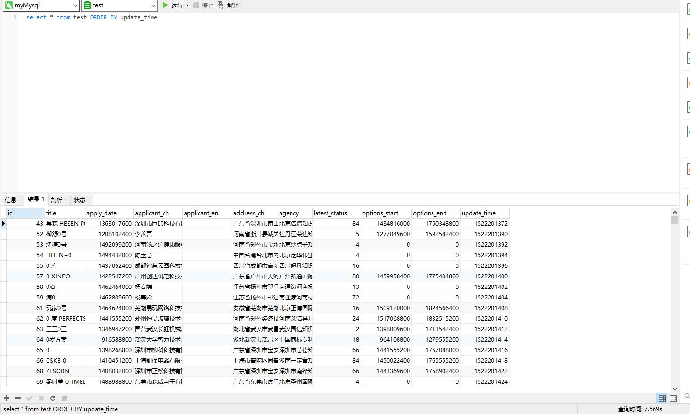
Task: Click the agency column header
Action: click(x=295, y=213)
